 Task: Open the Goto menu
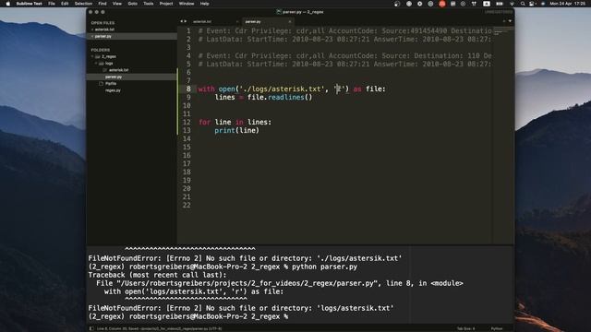133,4
